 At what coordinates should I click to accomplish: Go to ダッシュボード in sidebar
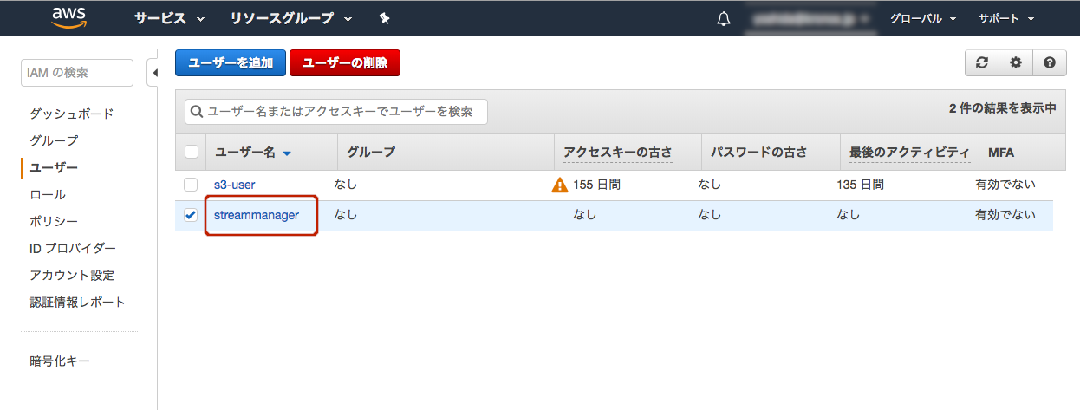pyautogui.click(x=72, y=114)
